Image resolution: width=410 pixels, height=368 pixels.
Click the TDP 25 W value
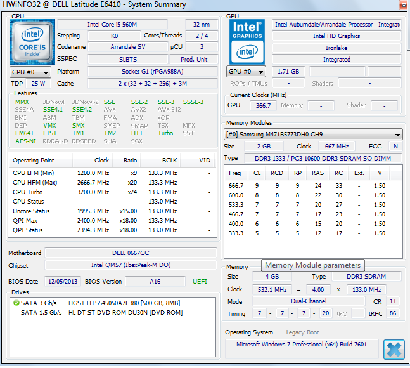[38, 84]
